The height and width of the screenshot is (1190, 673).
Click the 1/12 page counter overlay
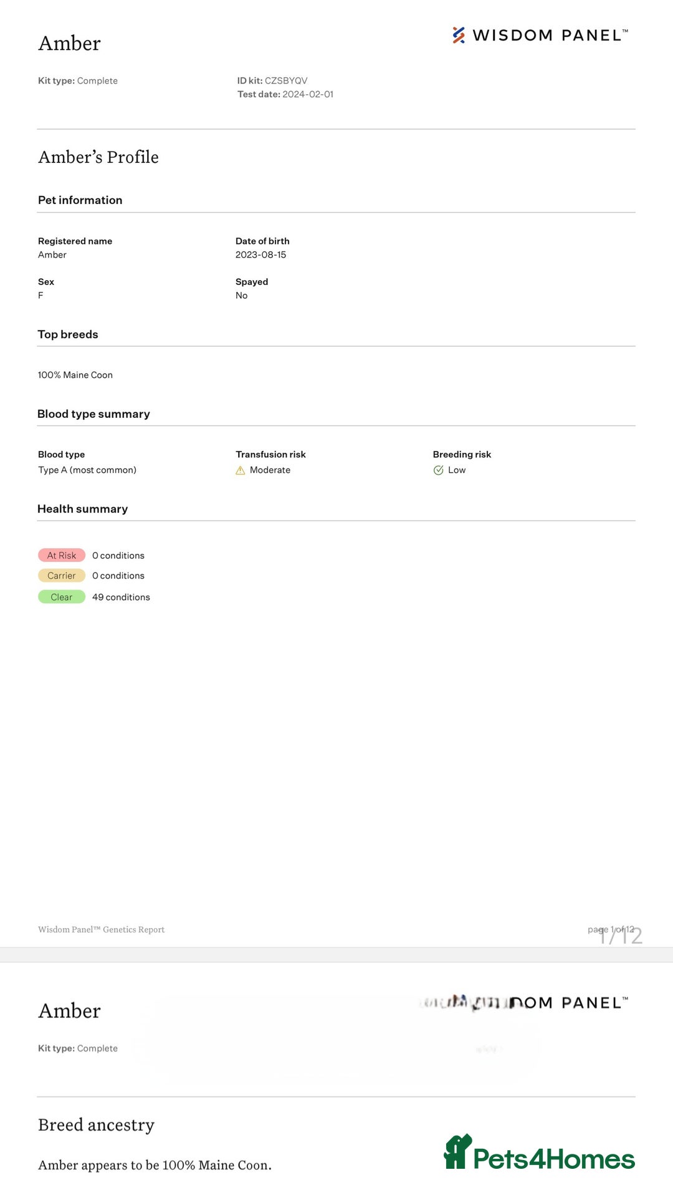[x=620, y=936]
